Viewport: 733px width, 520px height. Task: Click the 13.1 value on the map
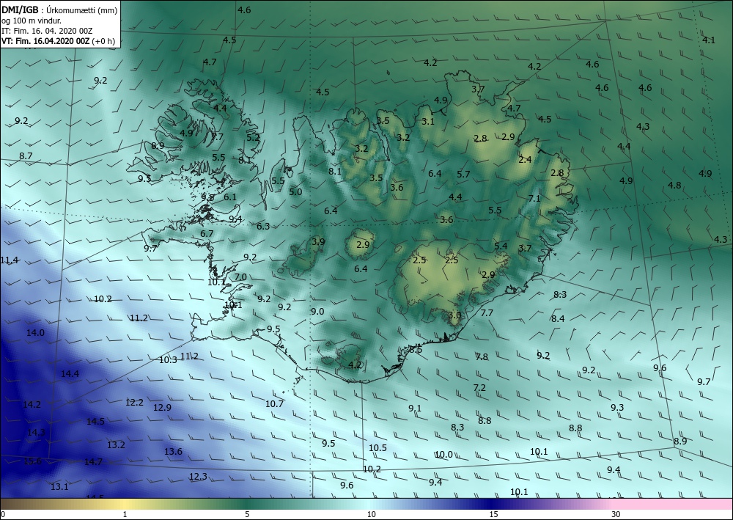point(59,487)
